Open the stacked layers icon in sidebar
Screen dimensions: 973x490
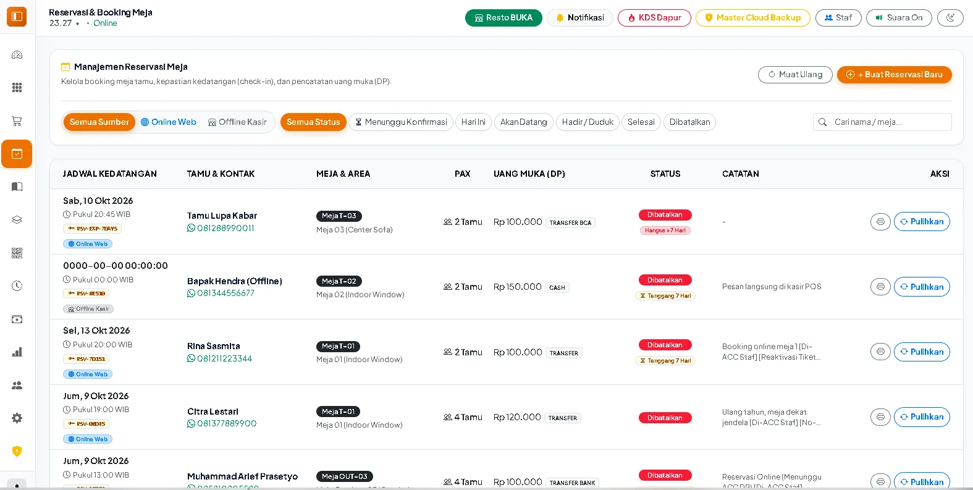click(17, 220)
